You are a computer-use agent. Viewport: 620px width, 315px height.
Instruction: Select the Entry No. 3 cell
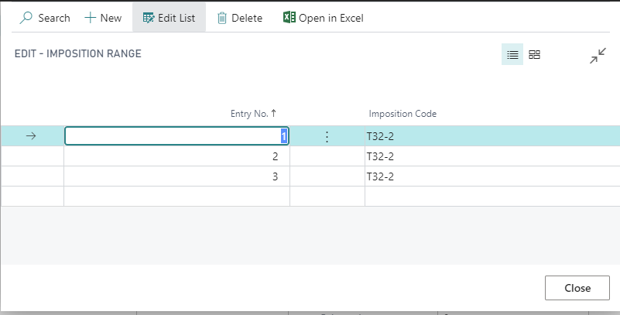176,176
